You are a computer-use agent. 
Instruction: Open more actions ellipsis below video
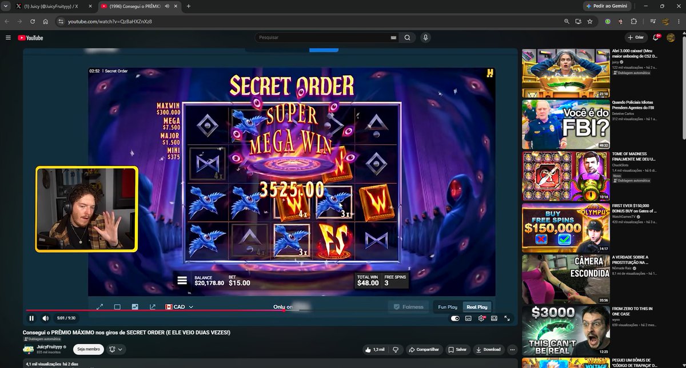(512, 349)
